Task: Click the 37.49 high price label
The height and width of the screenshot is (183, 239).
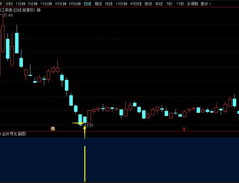Action: pos(8,15)
